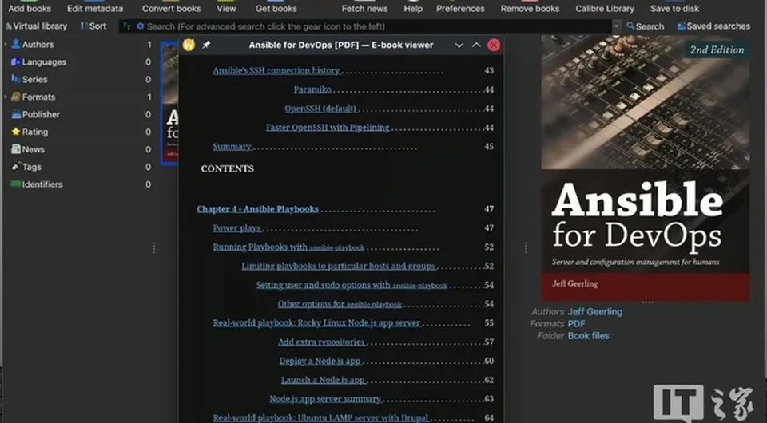
Task: Click Edit metadata in toolbar
Action: [95, 8]
